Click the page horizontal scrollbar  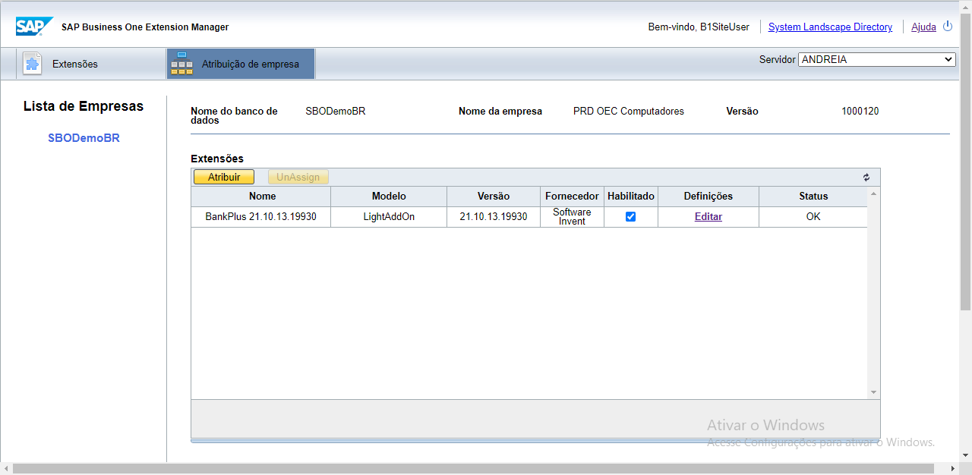click(x=474, y=469)
